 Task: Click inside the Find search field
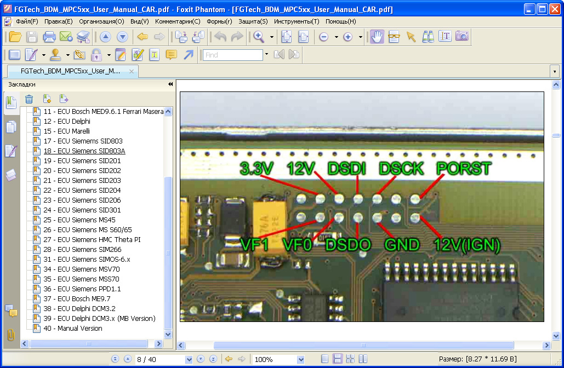(x=233, y=55)
